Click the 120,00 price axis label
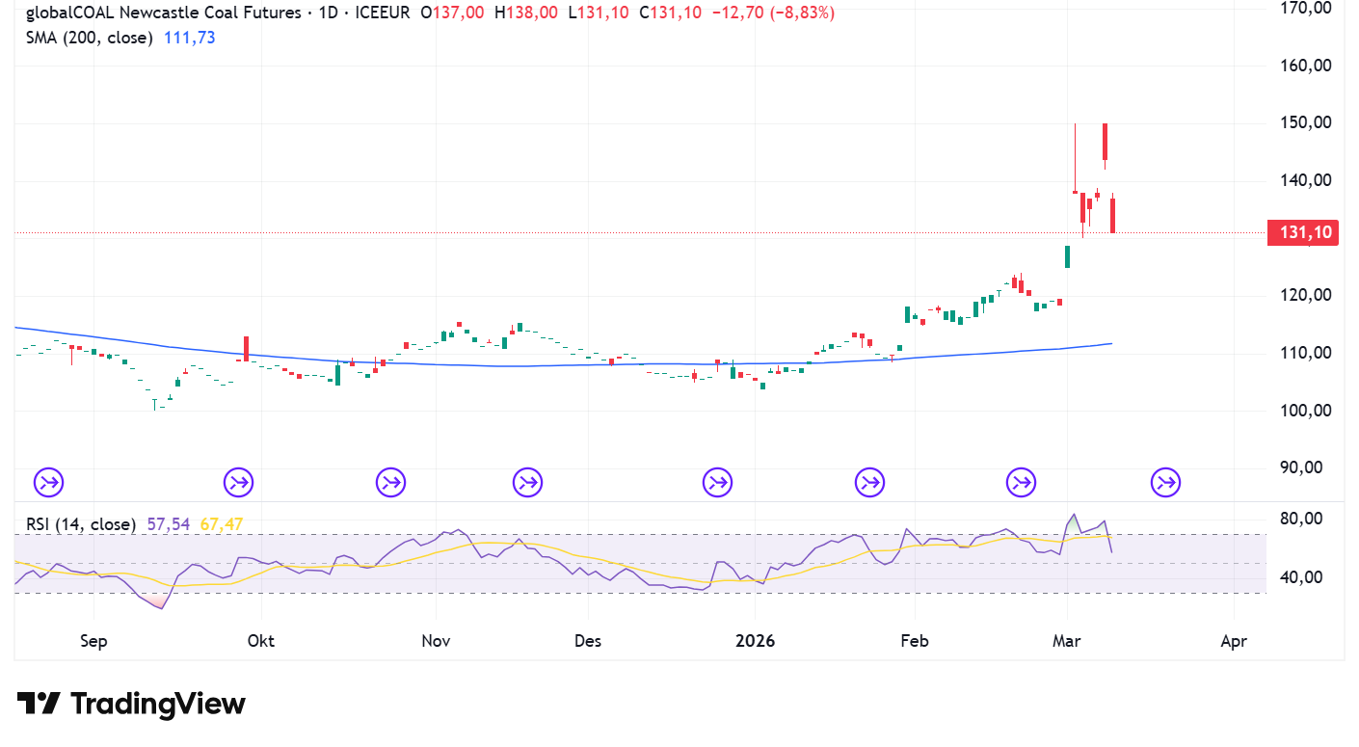 click(x=1305, y=295)
